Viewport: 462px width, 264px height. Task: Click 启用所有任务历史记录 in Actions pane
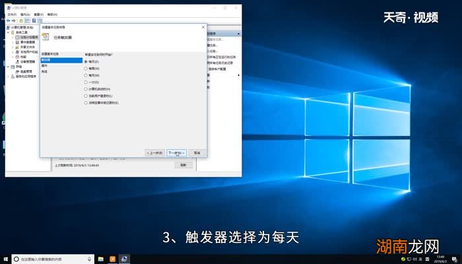click(220, 63)
